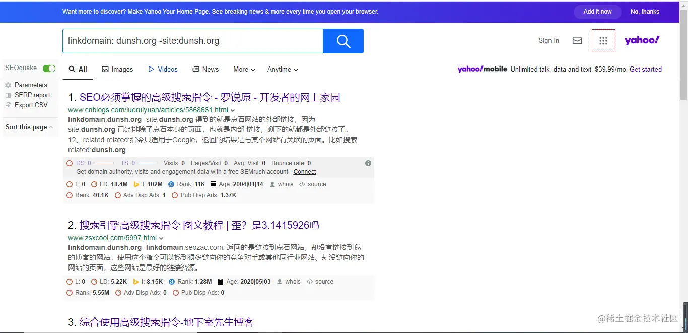Click the Rank 116 value
688x333 pixels.
199,184
